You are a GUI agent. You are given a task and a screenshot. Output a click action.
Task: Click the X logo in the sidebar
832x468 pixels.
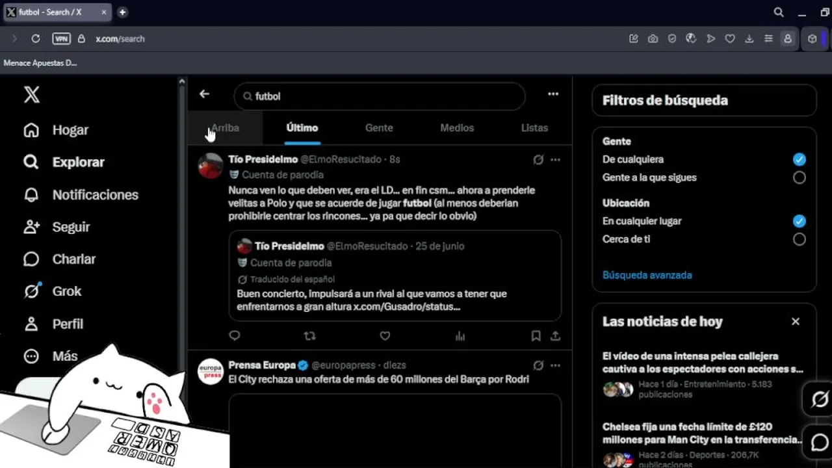[x=31, y=95]
